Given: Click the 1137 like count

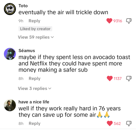Looking at the screenshot, I should tap(118, 79).
